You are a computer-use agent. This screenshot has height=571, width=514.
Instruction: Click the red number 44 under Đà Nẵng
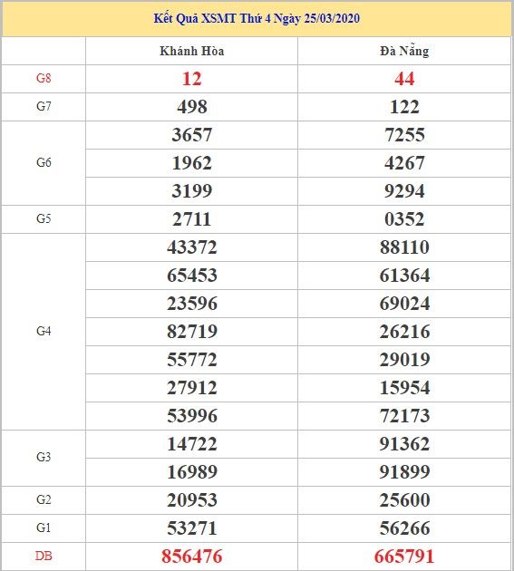tap(404, 79)
